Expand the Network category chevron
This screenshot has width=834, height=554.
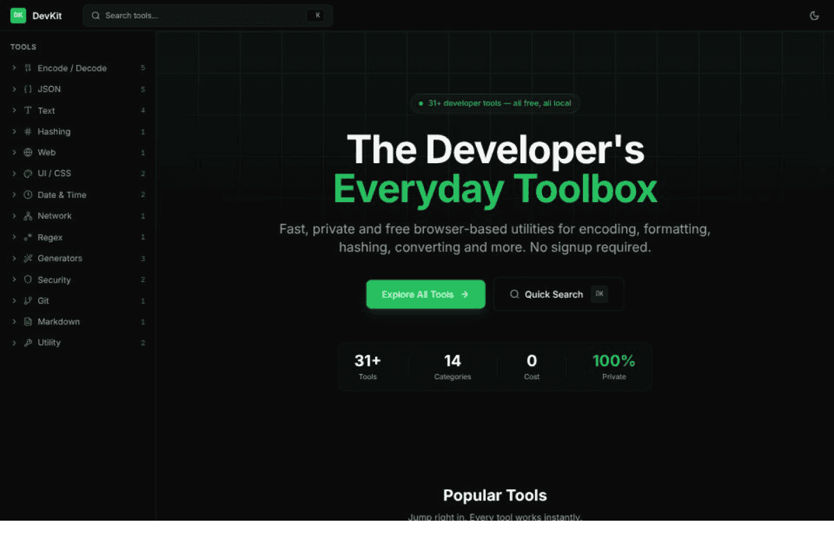click(x=14, y=216)
